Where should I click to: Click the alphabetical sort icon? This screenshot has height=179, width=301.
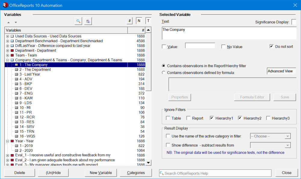coord(87,21)
